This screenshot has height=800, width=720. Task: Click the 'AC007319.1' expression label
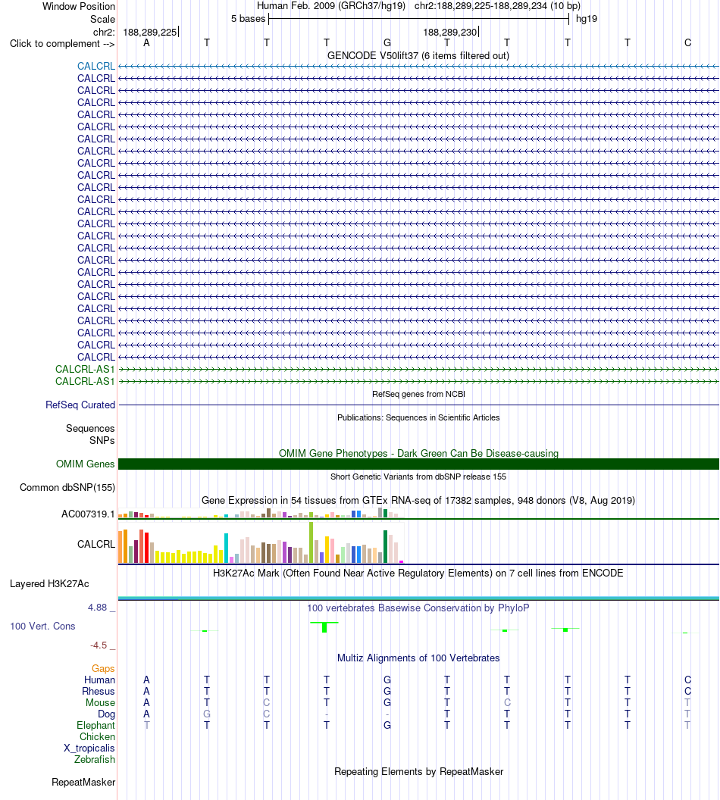coord(88,514)
